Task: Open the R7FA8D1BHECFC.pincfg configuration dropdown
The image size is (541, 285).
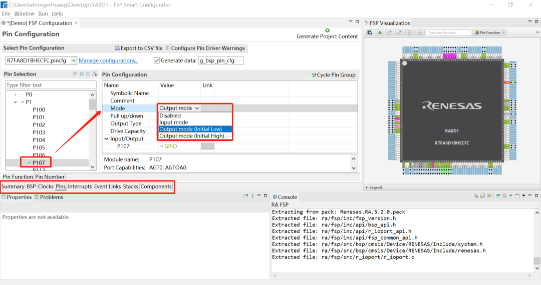Action: [x=73, y=60]
